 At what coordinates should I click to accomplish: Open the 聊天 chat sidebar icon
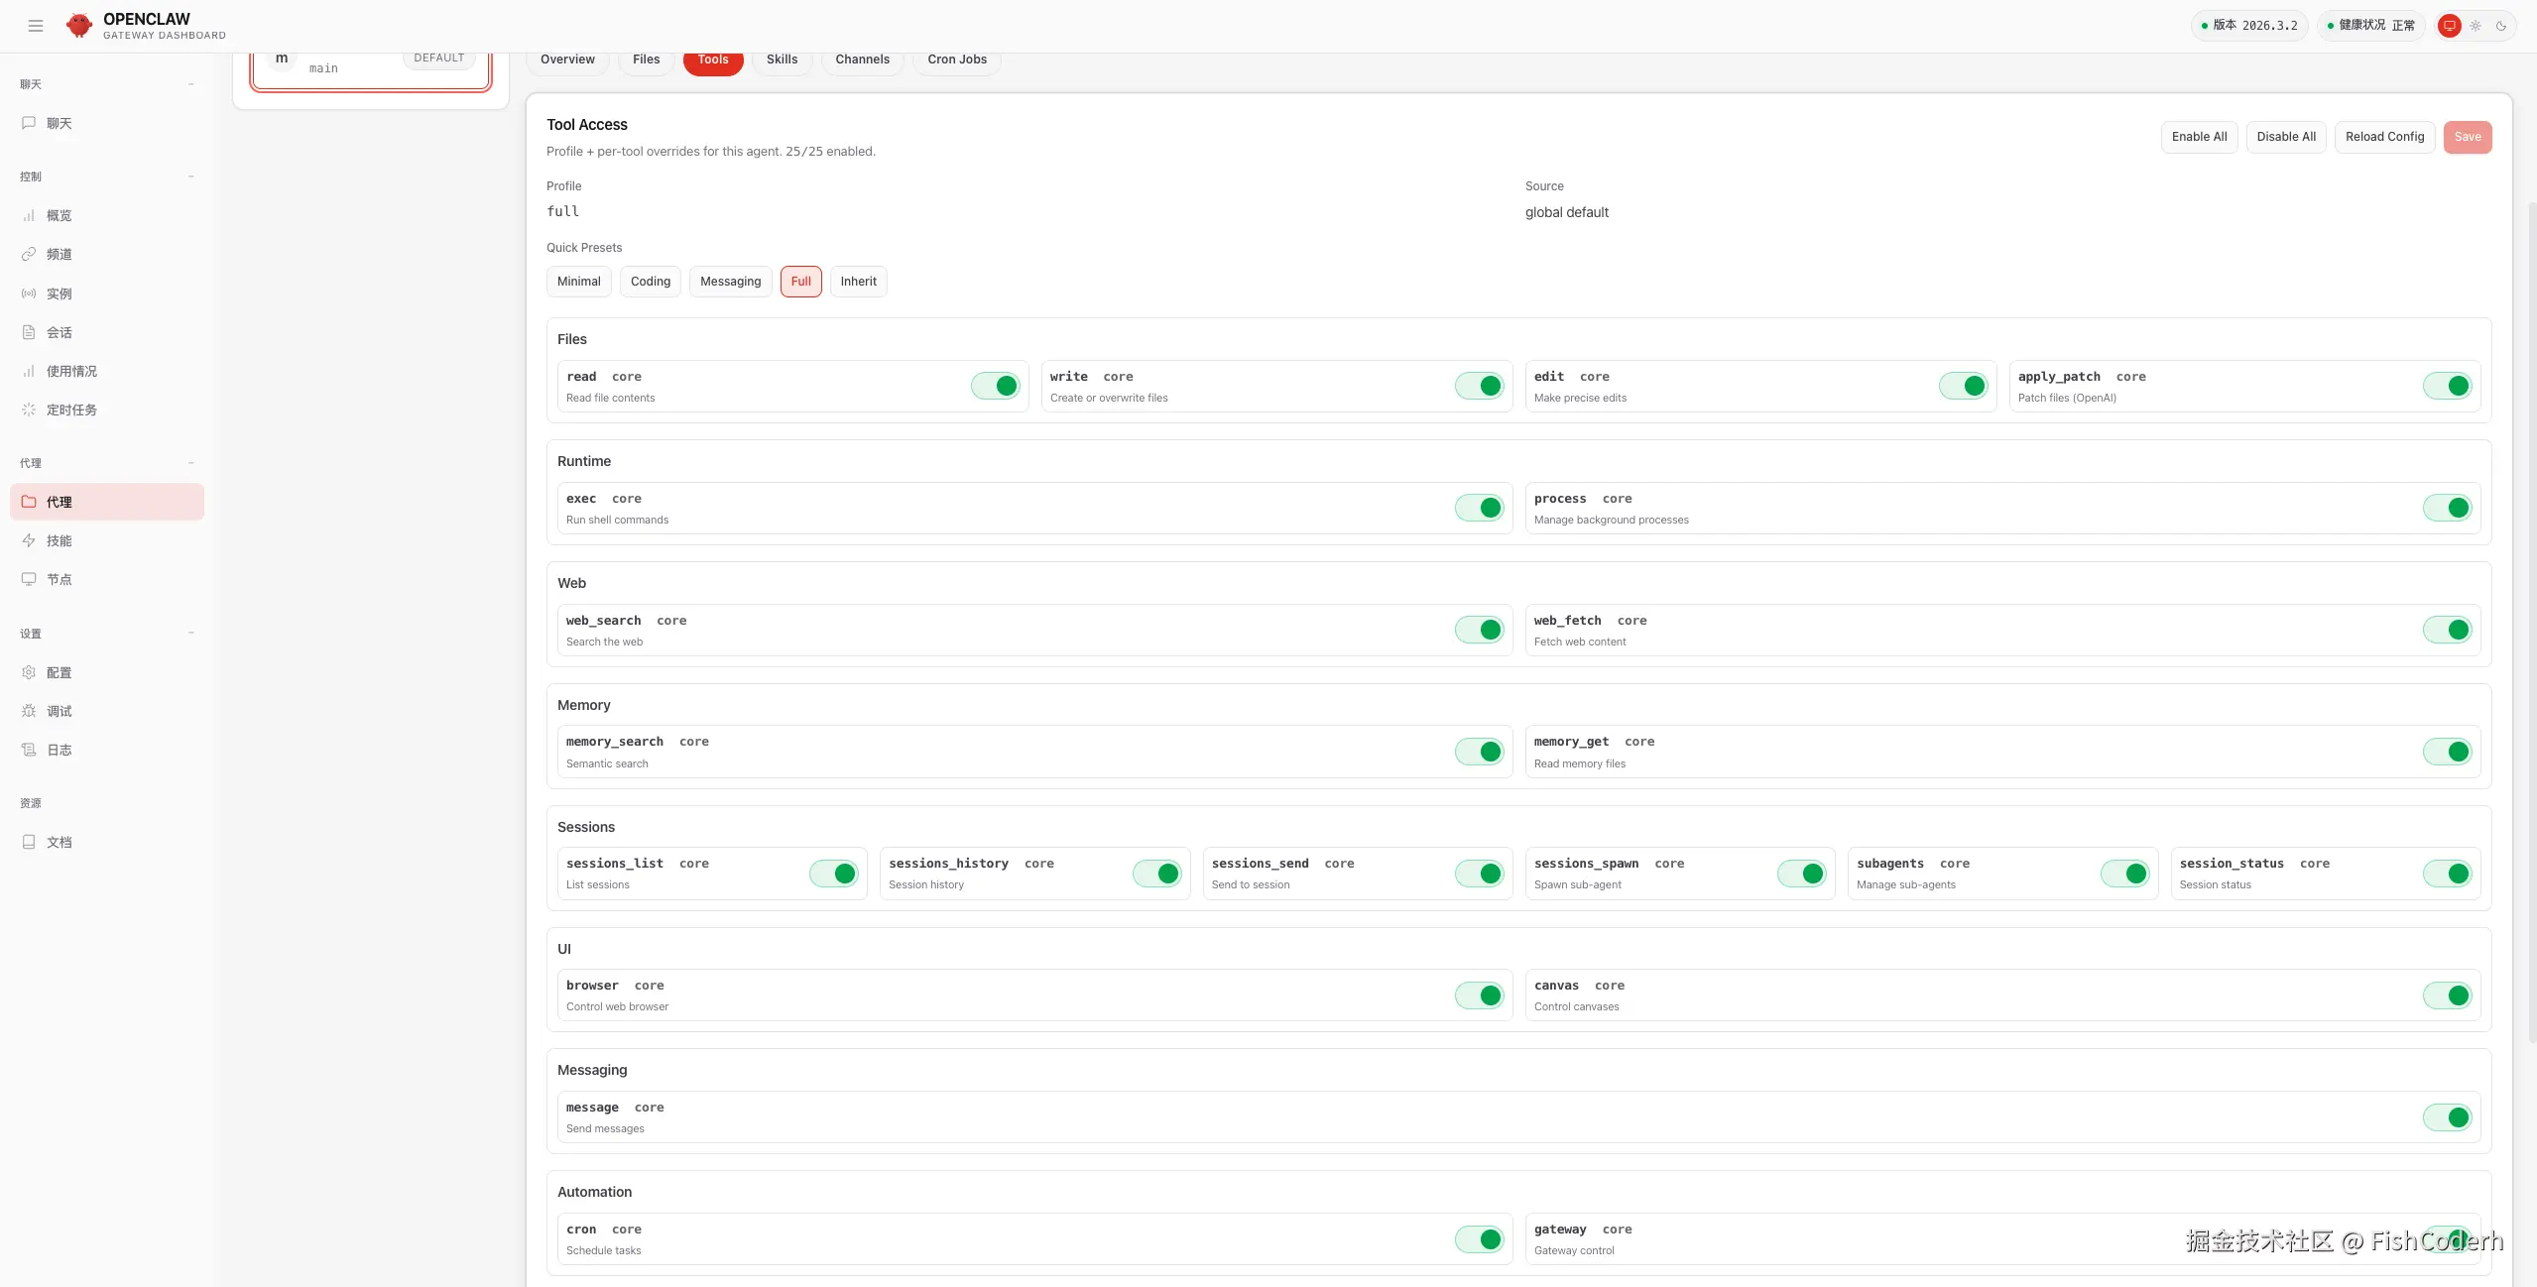[29, 123]
